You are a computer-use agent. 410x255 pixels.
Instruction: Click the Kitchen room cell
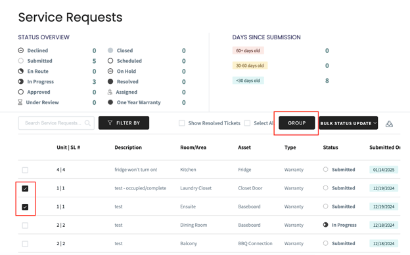point(188,169)
